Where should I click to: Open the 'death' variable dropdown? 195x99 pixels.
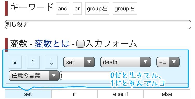[126, 62]
